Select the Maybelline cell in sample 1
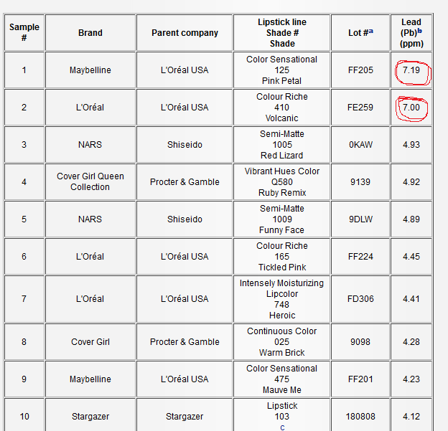The height and width of the screenshot is (431, 448). coord(90,70)
